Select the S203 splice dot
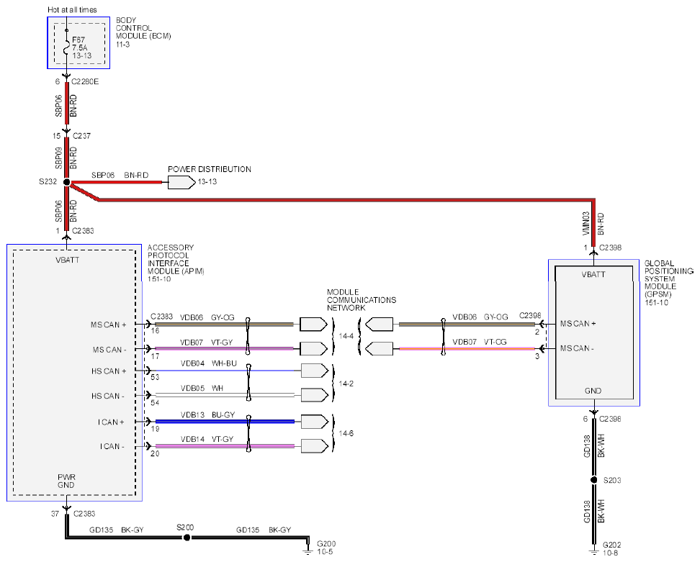Screen dimensions: 700x562 593,480
